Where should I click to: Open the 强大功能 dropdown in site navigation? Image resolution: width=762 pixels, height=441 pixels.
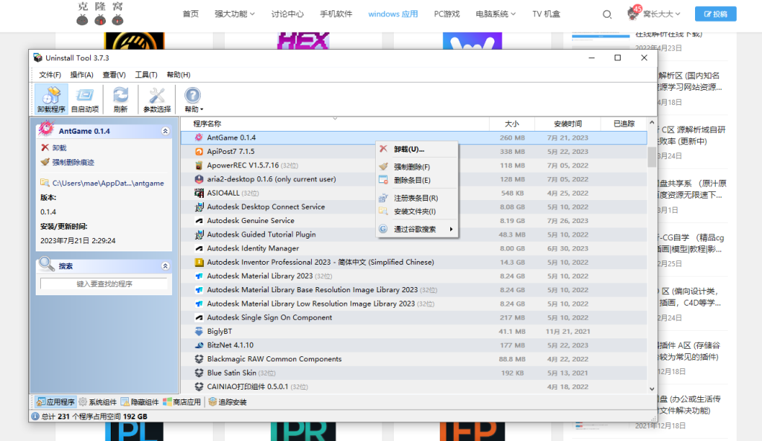tap(234, 14)
